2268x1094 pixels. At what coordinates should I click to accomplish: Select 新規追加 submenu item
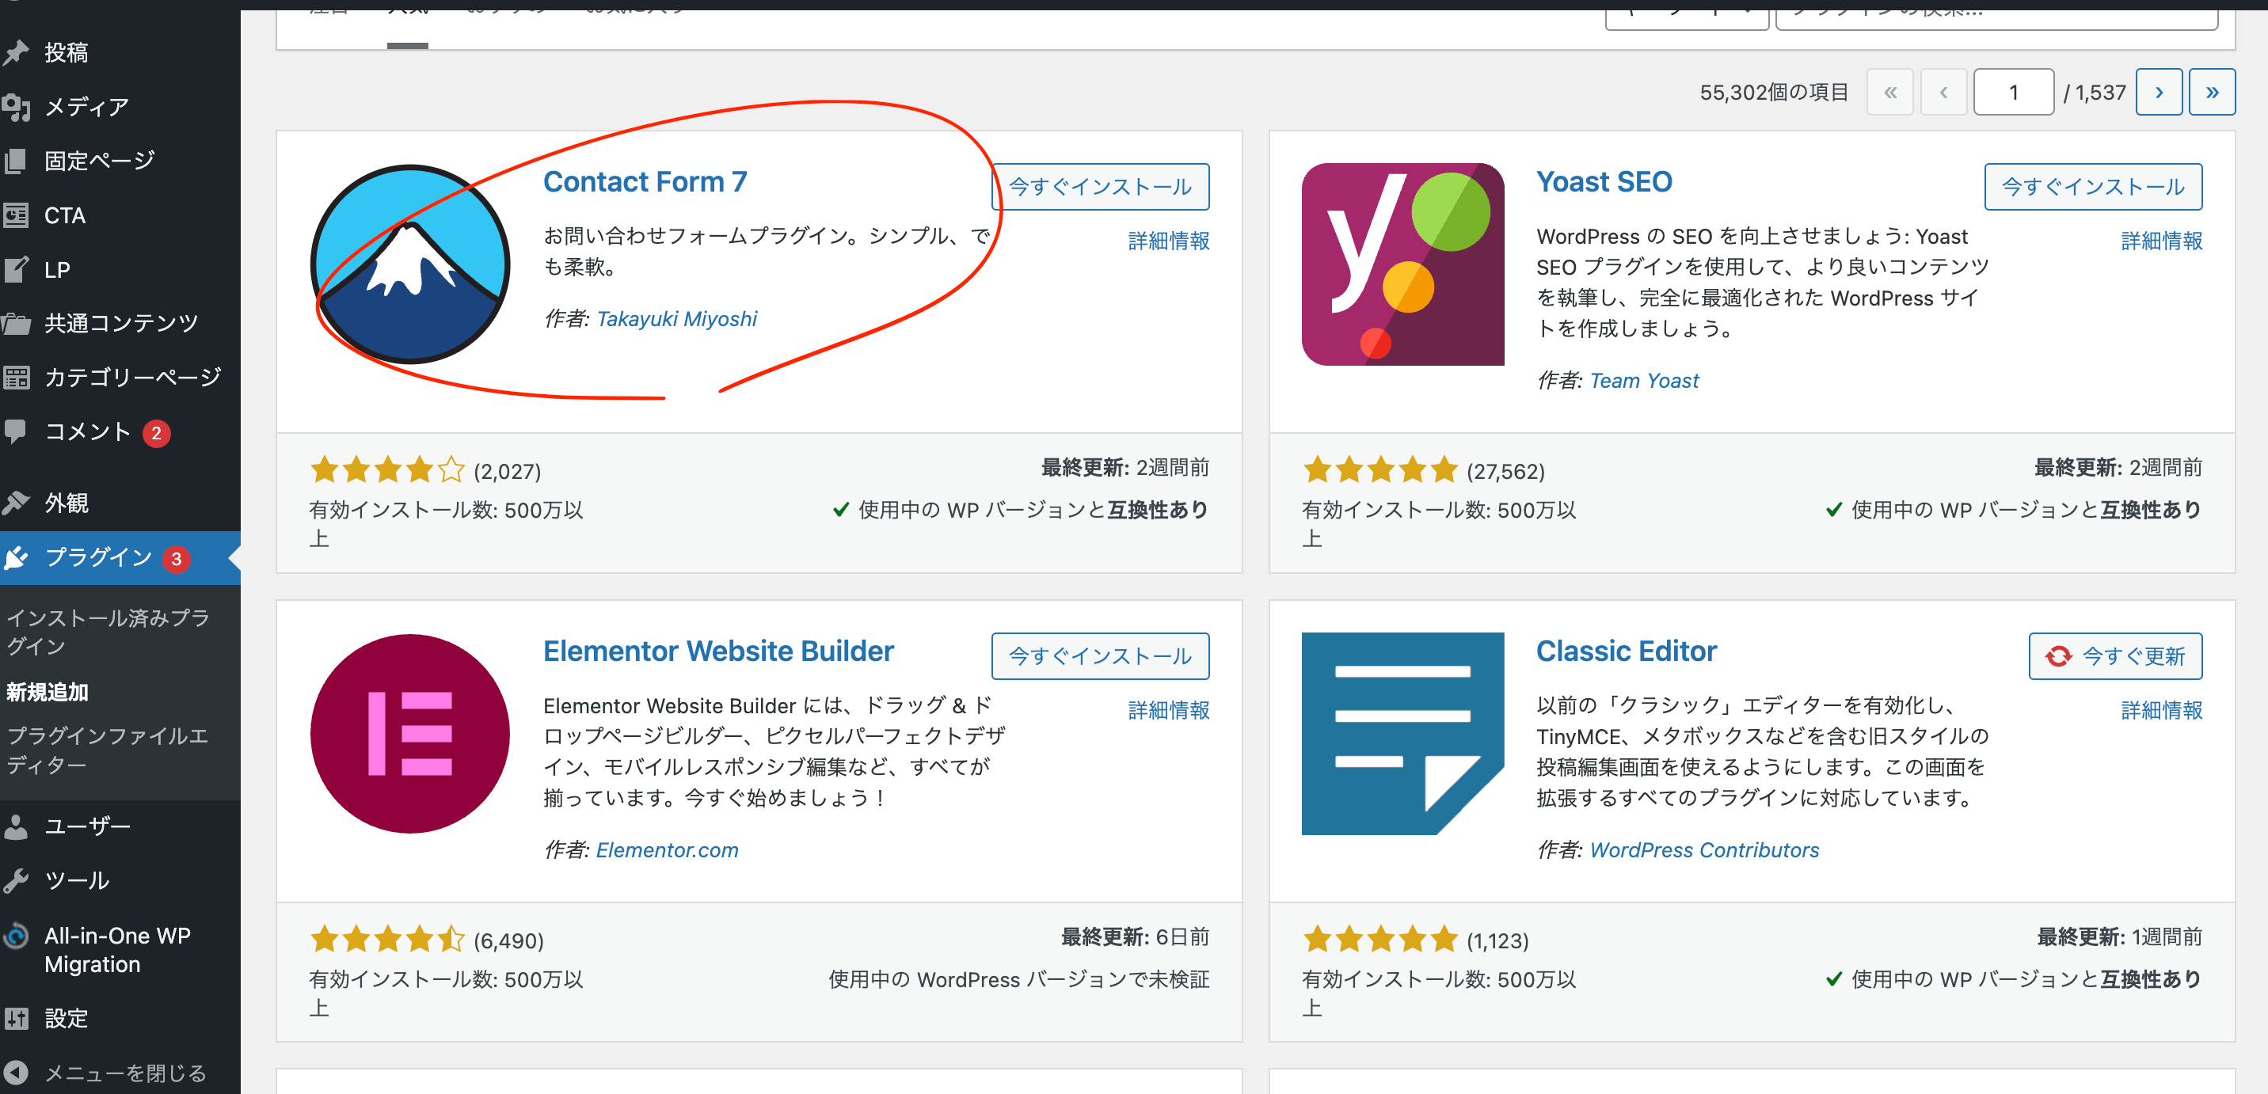click(x=48, y=693)
